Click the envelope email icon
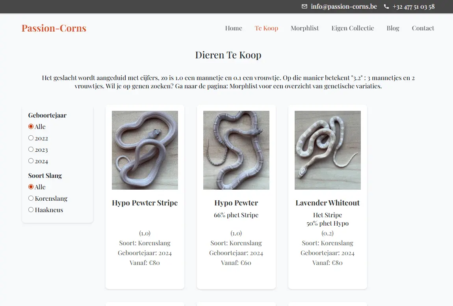 [x=304, y=7]
